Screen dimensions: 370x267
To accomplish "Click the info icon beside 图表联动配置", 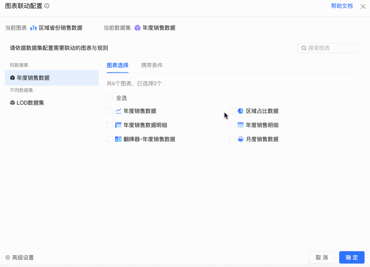I will pyautogui.click(x=47, y=6).
